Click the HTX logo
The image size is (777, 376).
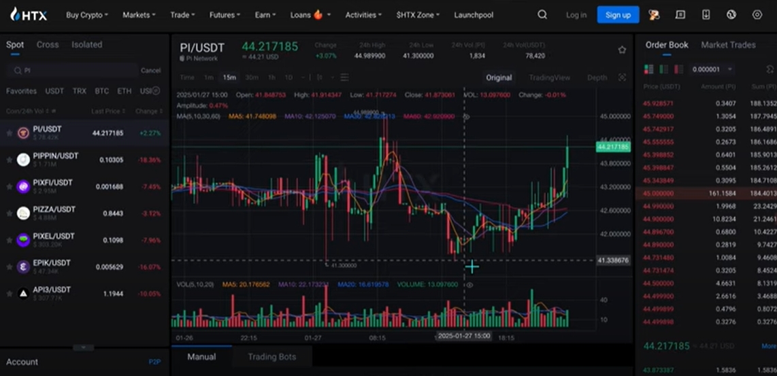click(29, 14)
